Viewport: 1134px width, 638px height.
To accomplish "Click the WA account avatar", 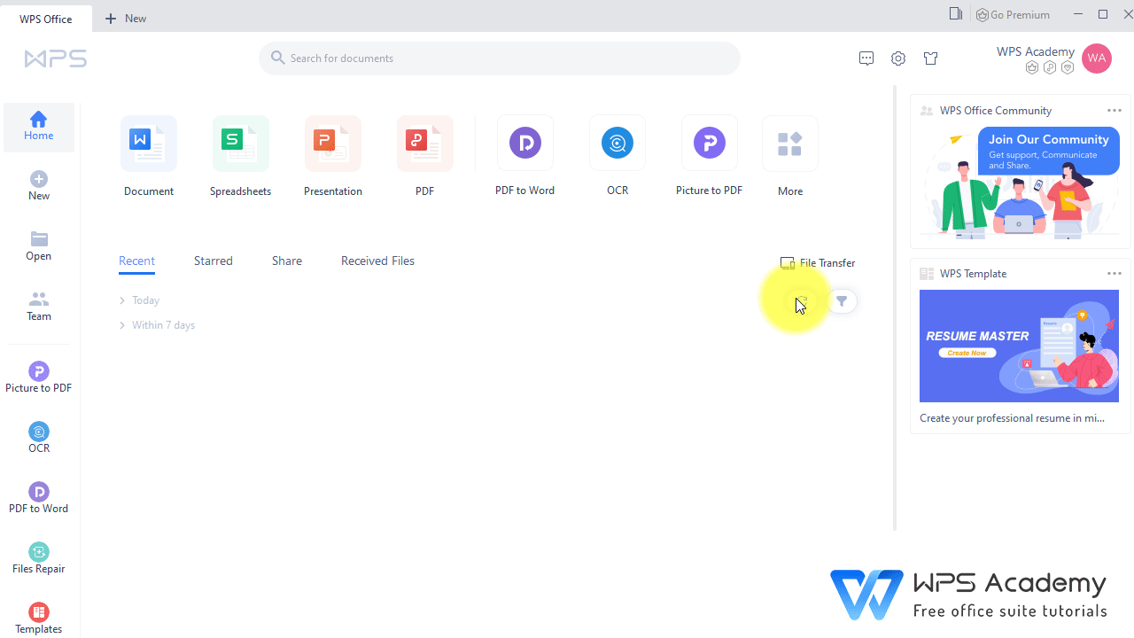I will (1097, 58).
